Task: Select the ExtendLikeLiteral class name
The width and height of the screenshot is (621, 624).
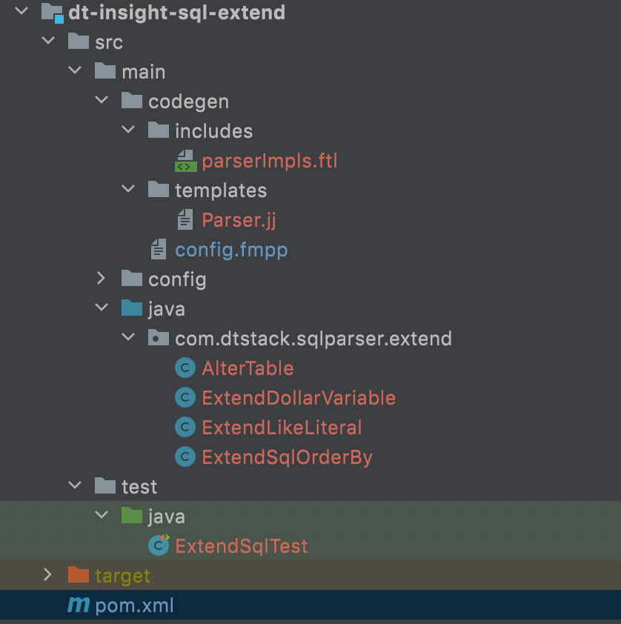Action: coord(282,428)
